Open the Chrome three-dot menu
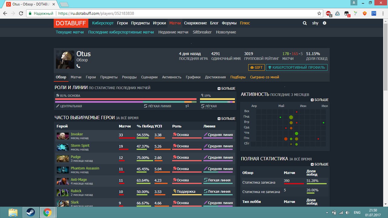Screen dimensions: 388x218 (x=383, y=13)
